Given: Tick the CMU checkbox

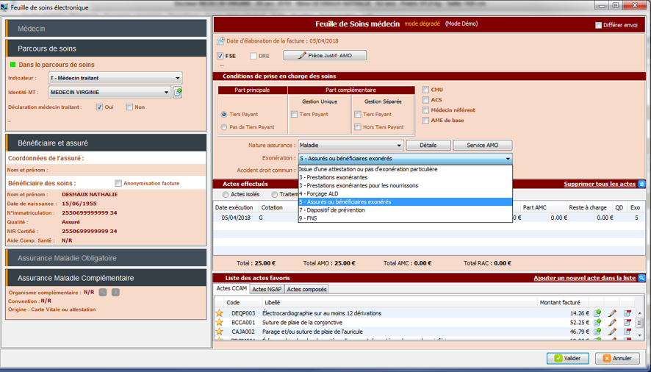Looking at the screenshot, I should pyautogui.click(x=426, y=90).
